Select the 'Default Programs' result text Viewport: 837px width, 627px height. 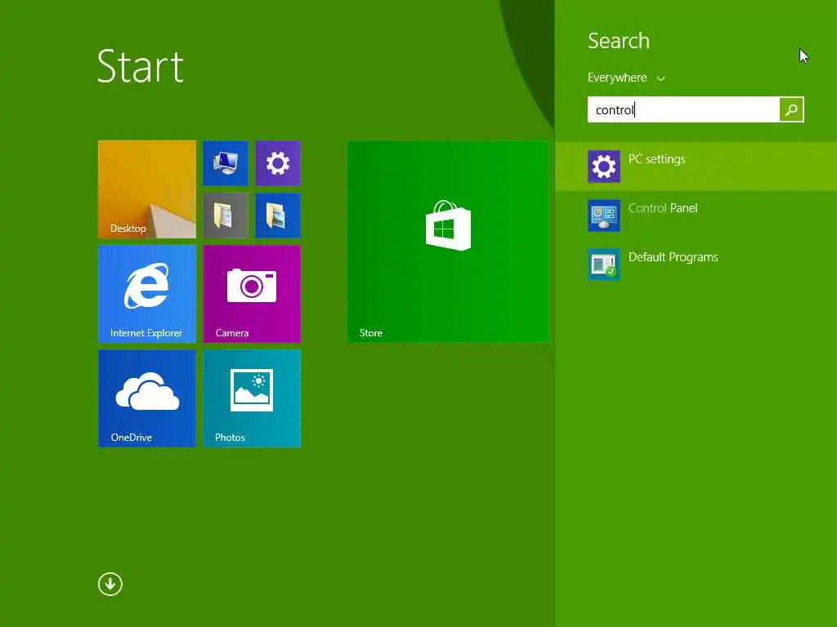[674, 257]
